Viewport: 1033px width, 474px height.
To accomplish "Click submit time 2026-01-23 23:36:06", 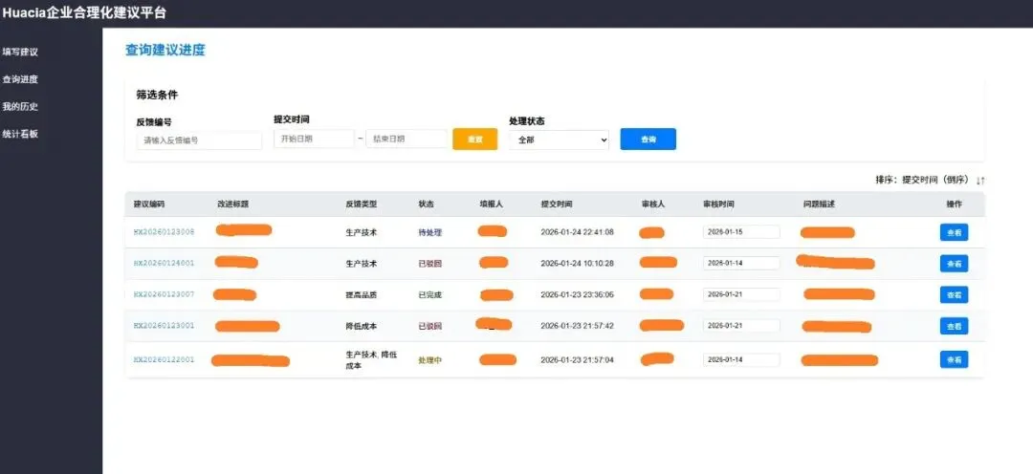I will tap(577, 294).
